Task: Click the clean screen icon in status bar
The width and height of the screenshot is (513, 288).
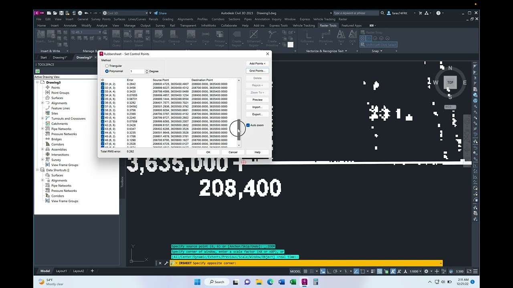Action: (470, 271)
